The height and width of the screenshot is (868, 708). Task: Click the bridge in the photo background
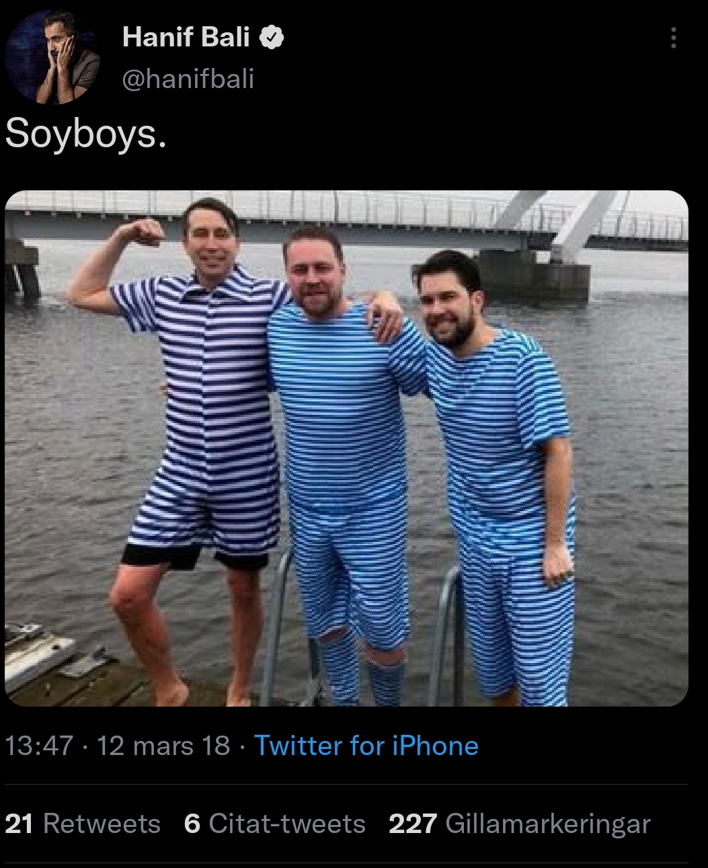(x=346, y=219)
